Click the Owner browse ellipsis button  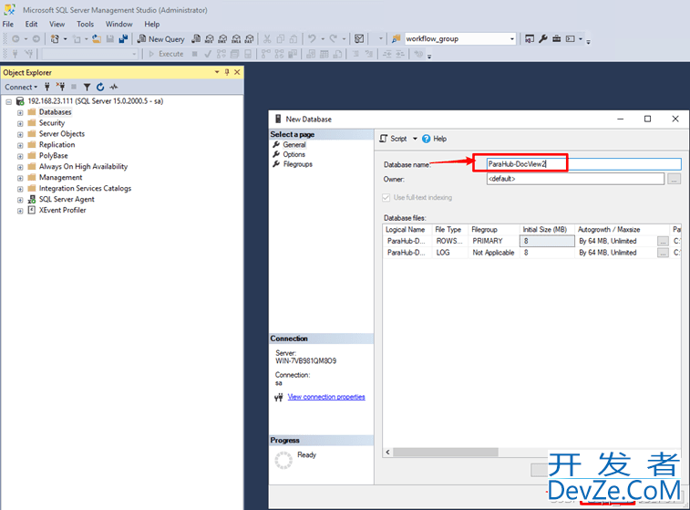(x=674, y=179)
